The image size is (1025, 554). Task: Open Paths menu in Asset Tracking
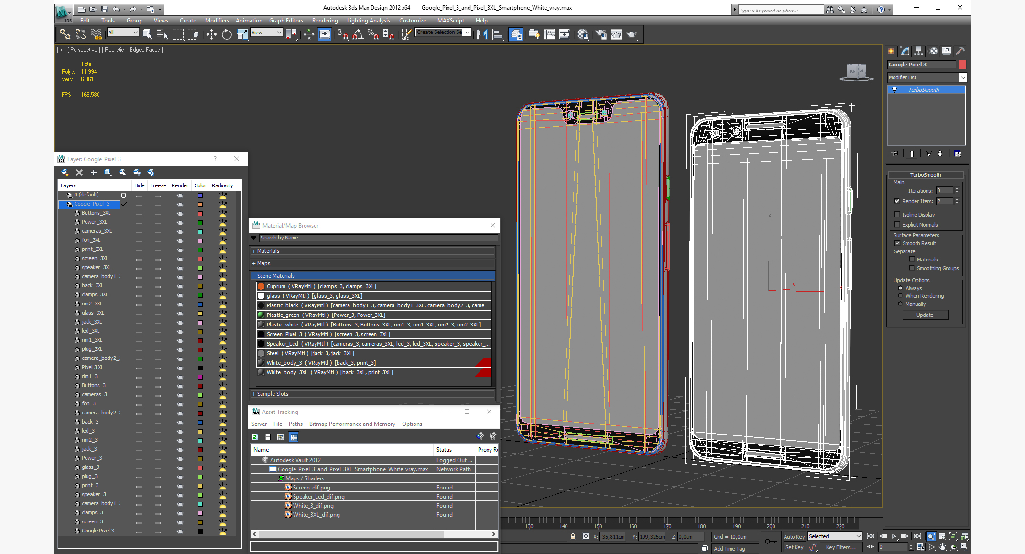tap(295, 424)
